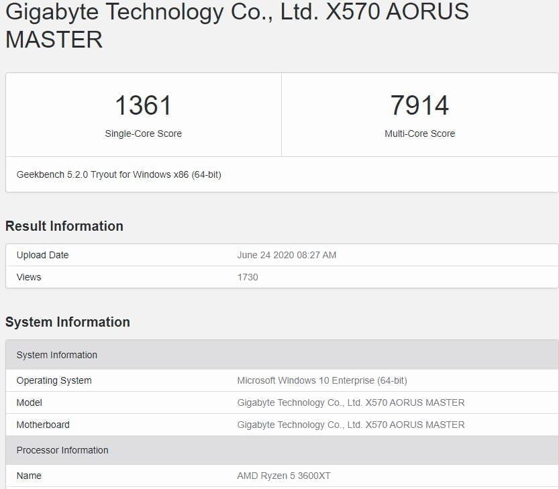Click the Geekbench 5.2.0 Tryout version text
Screen dimensions: 559x489
119,174
